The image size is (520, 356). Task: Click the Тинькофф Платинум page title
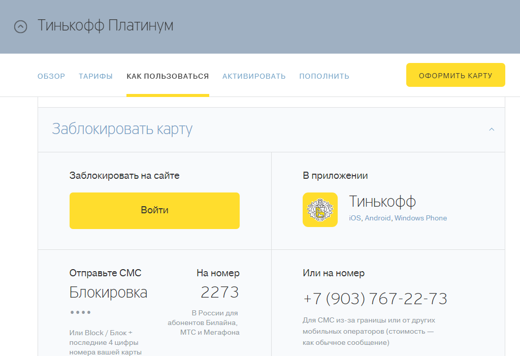click(106, 25)
